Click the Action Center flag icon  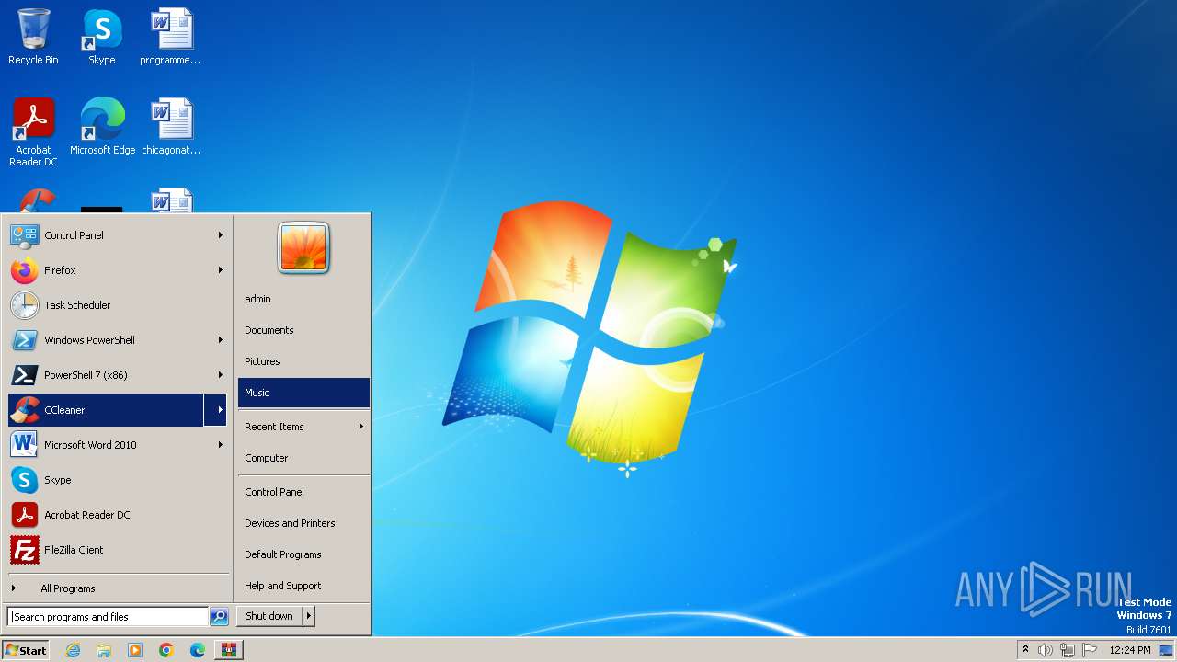click(1090, 650)
